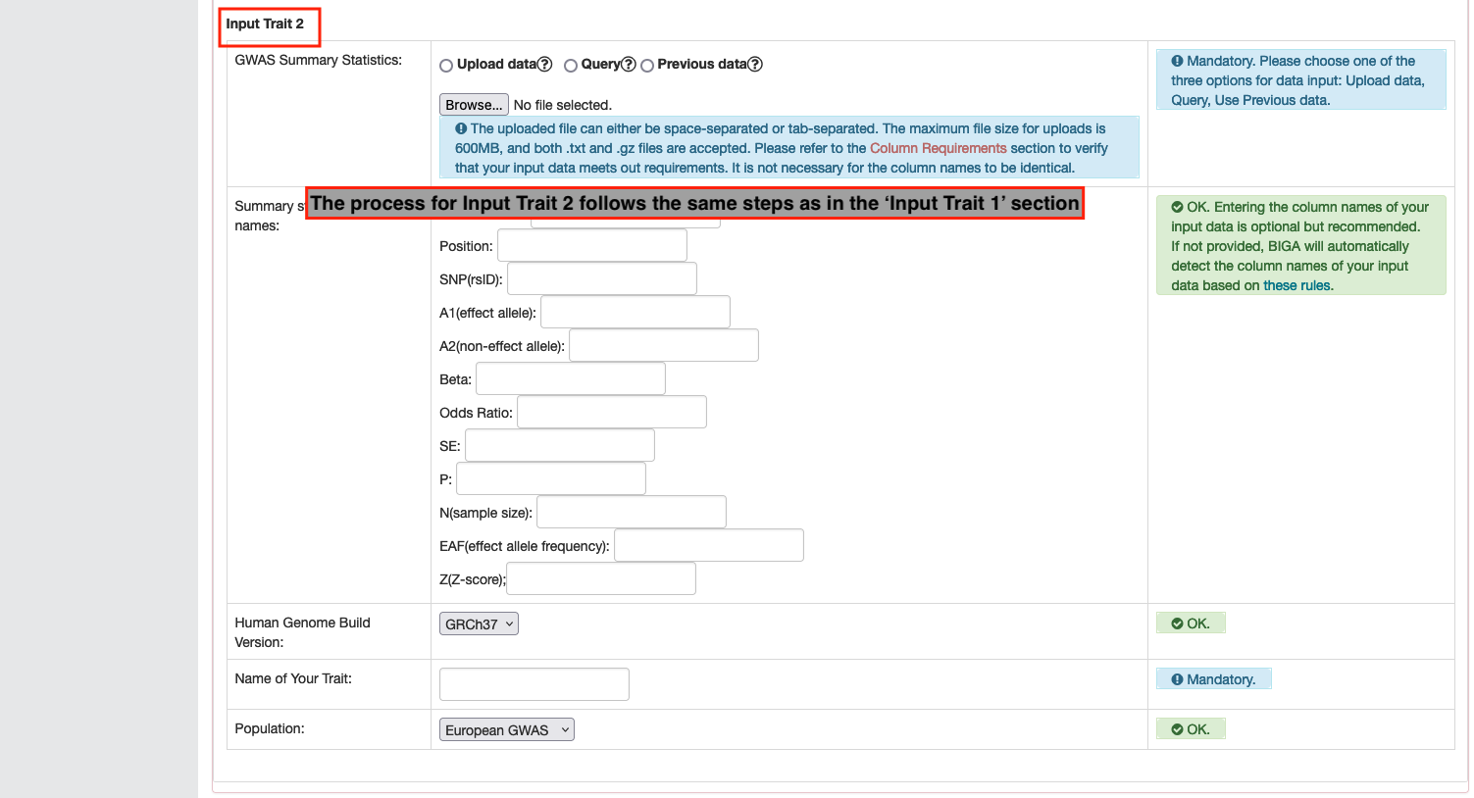Open the Human Genome Build Version dropdown
Screen dimensions: 1474x798
click(479, 624)
